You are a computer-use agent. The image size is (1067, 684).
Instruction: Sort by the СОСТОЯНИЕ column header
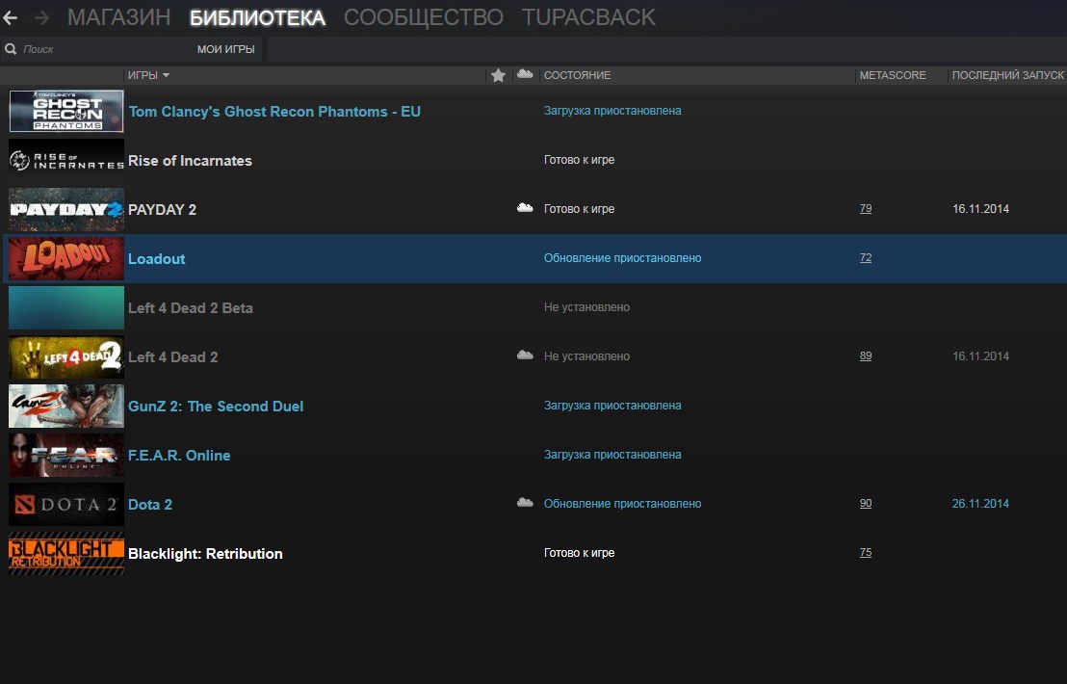[577, 75]
